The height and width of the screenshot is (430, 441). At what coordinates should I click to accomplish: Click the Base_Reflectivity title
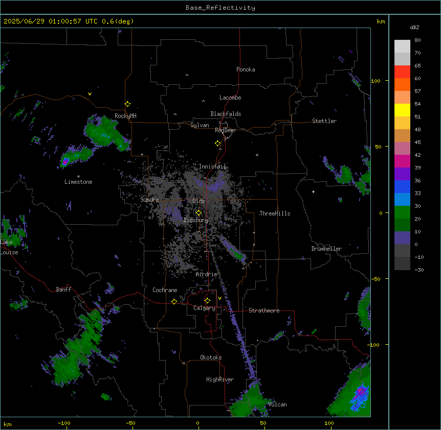220,8
